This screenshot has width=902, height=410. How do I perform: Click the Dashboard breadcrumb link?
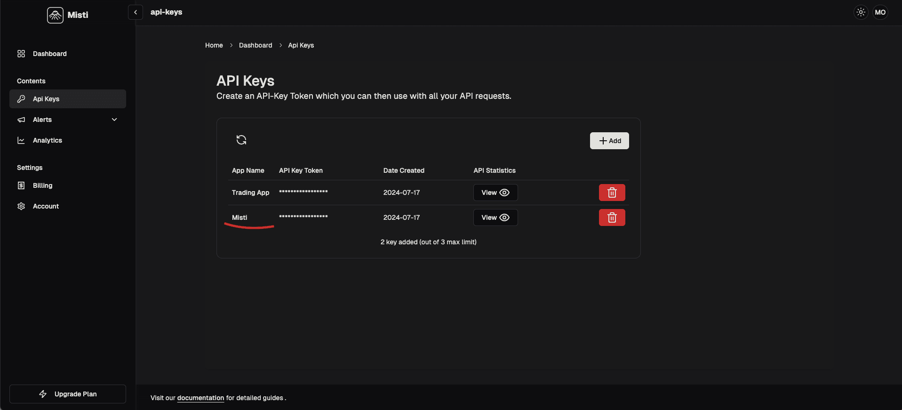click(255, 45)
